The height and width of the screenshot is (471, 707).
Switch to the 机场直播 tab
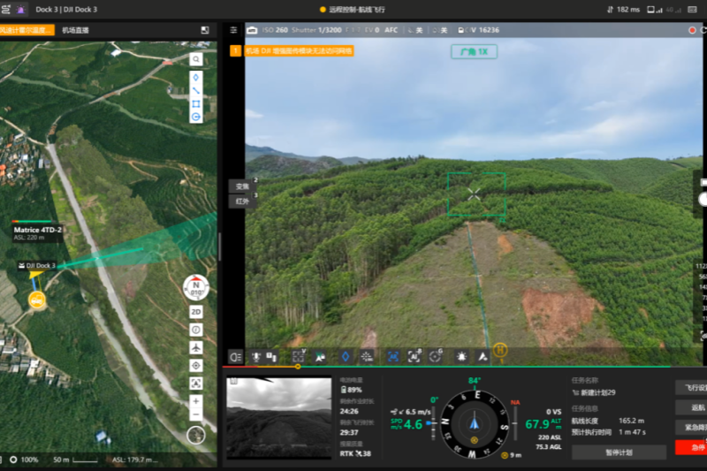(x=75, y=30)
